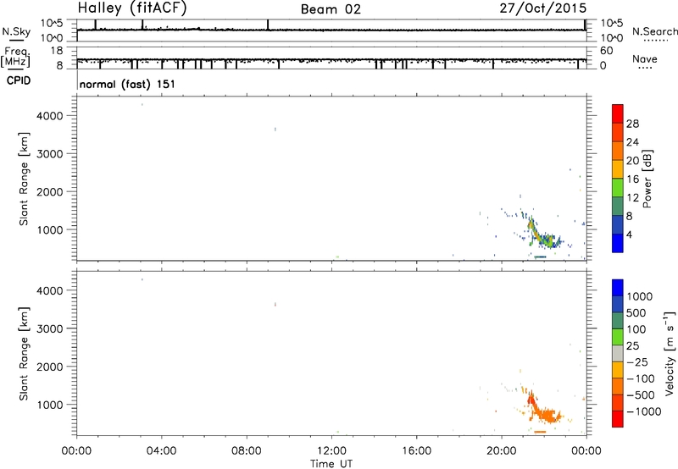678x469 pixels.
Task: Click the light green 12–16 dB power swatch
Action: pos(618,187)
